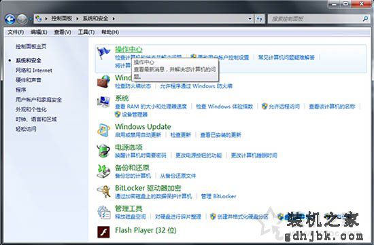
Task: Open 释放磁盘空间 link
Action: (131, 217)
